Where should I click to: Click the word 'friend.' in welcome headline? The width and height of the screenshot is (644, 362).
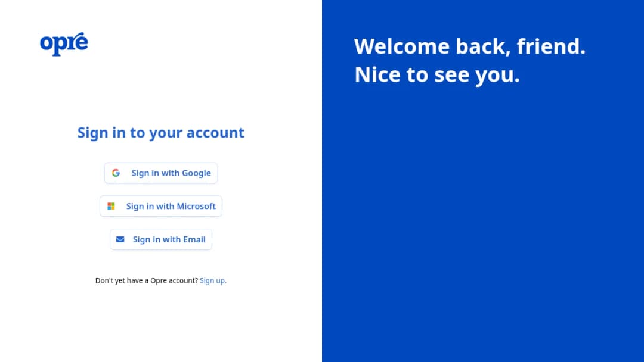pyautogui.click(x=551, y=46)
